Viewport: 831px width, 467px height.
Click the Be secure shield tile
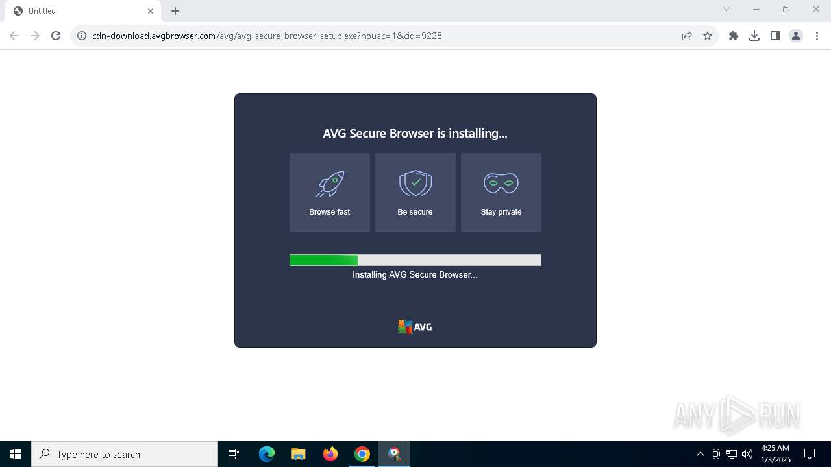415,193
